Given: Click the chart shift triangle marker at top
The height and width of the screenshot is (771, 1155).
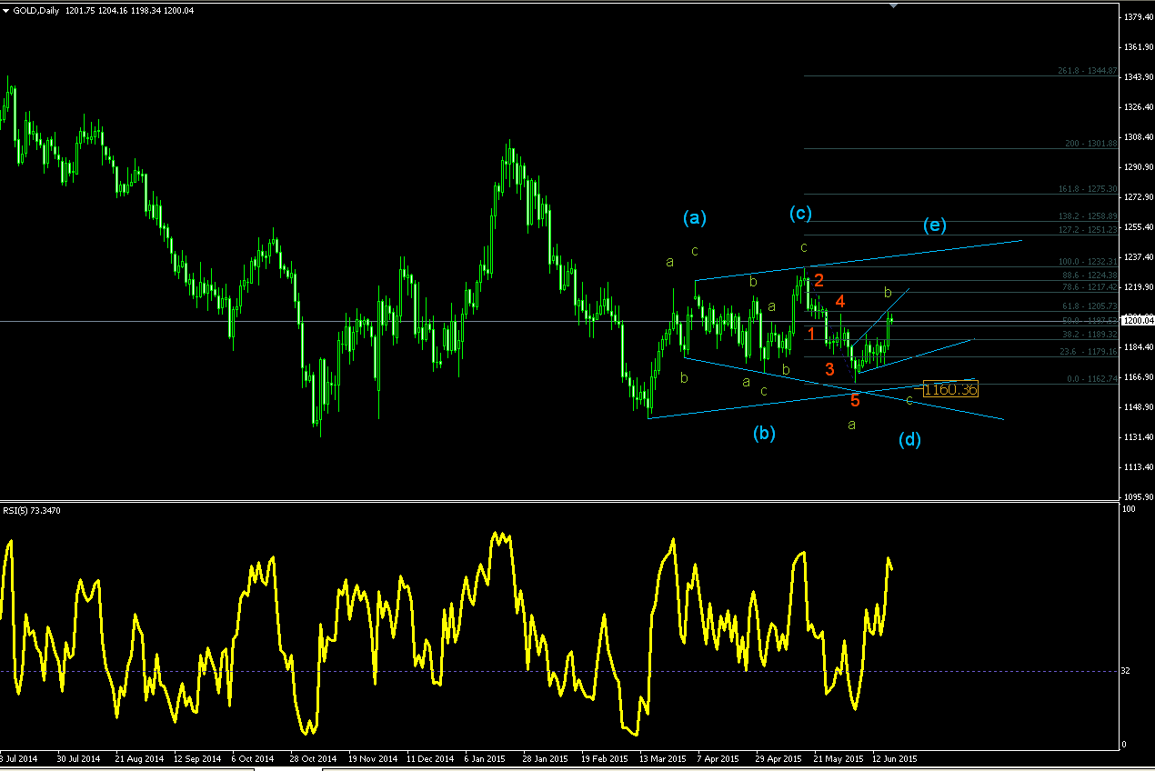Looking at the screenshot, I should coord(894,5).
